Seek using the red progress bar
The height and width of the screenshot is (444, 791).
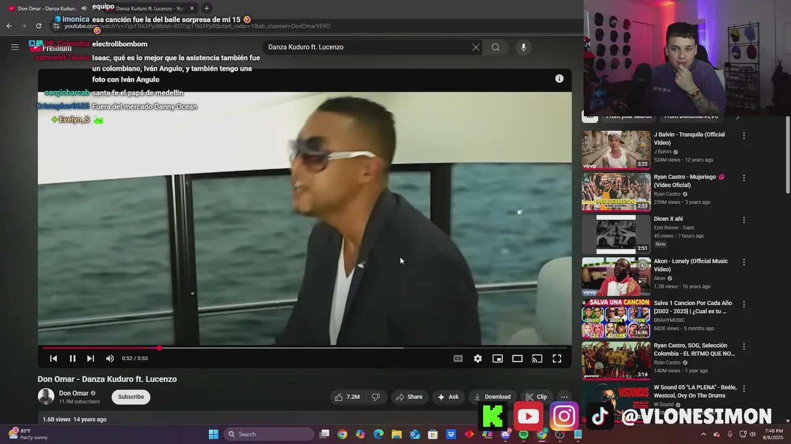coord(305,348)
